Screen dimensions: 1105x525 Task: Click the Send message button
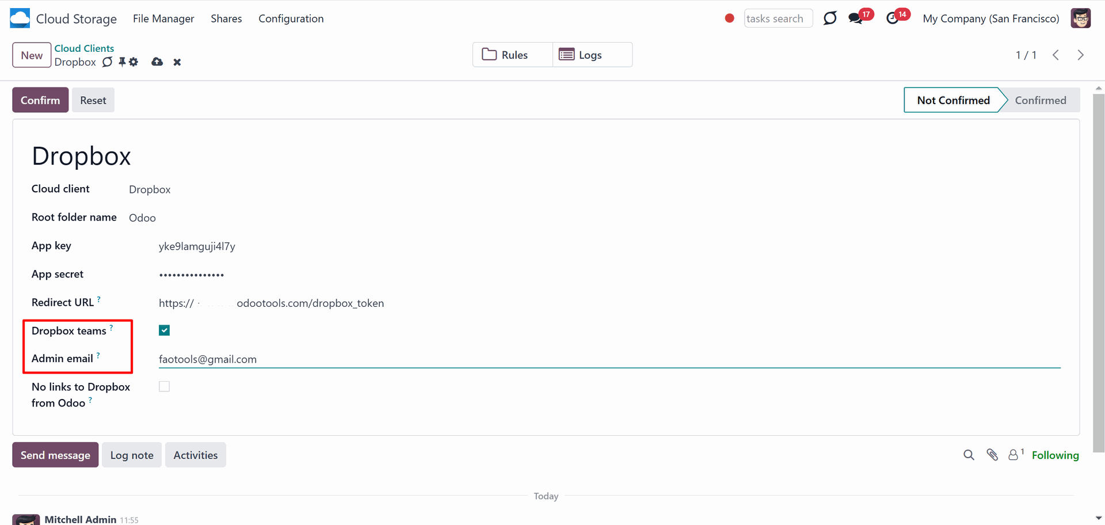[55, 455]
